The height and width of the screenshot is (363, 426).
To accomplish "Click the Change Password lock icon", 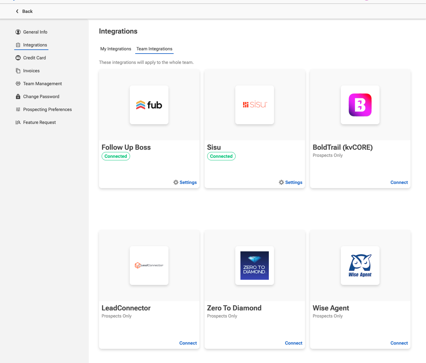I will coord(18,96).
